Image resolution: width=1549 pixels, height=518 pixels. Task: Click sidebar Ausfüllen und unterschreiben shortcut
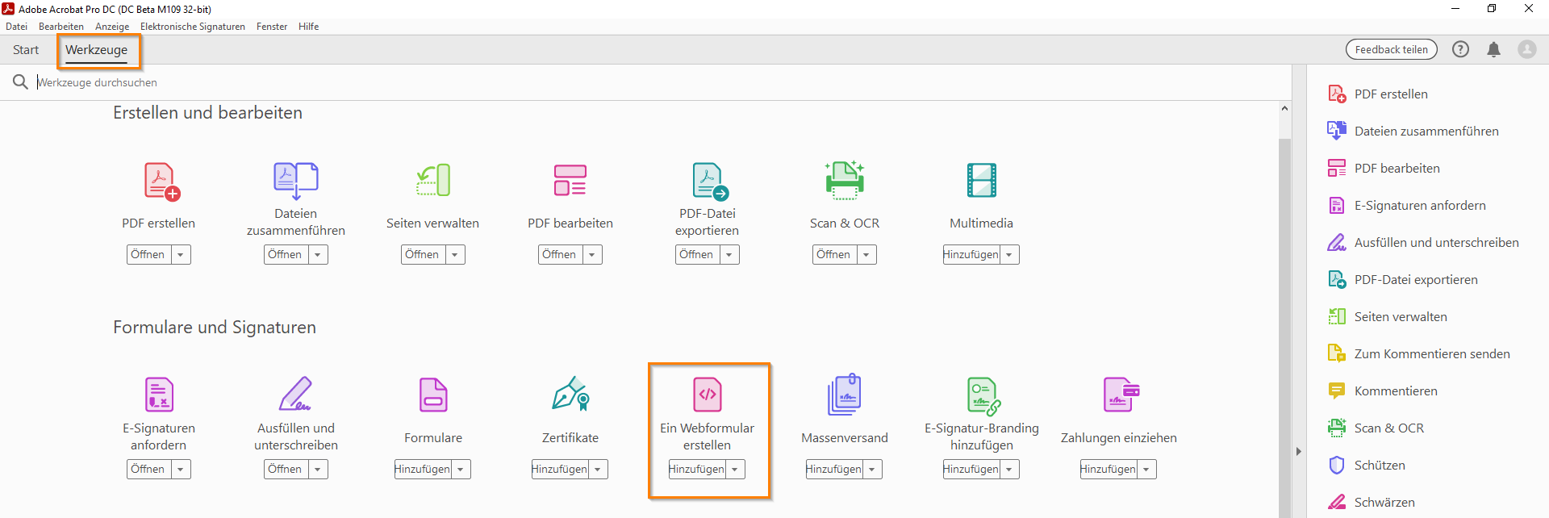(1424, 242)
